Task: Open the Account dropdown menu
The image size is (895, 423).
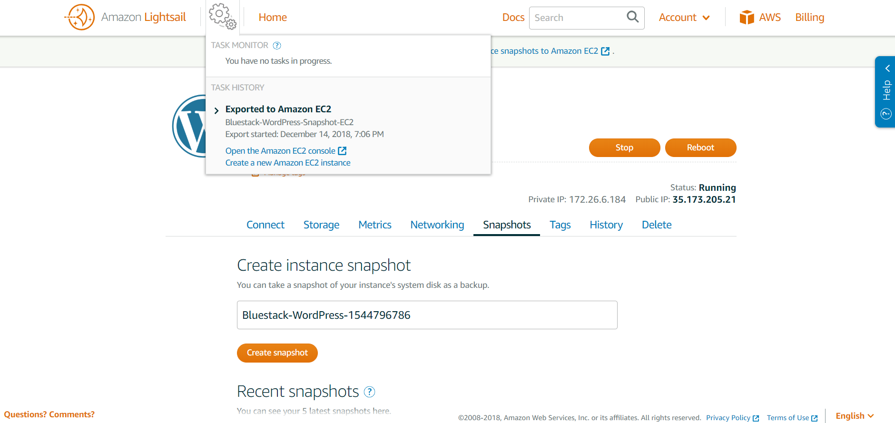Action: pos(684,18)
